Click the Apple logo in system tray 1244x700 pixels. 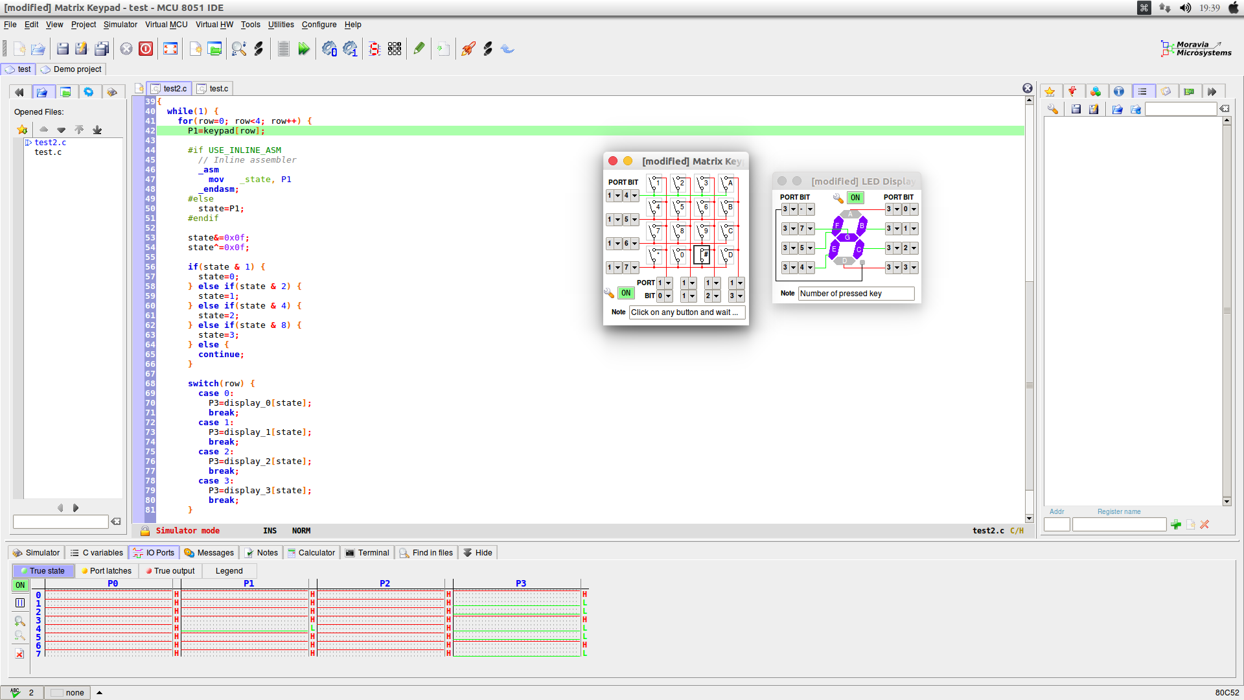coord(1232,8)
